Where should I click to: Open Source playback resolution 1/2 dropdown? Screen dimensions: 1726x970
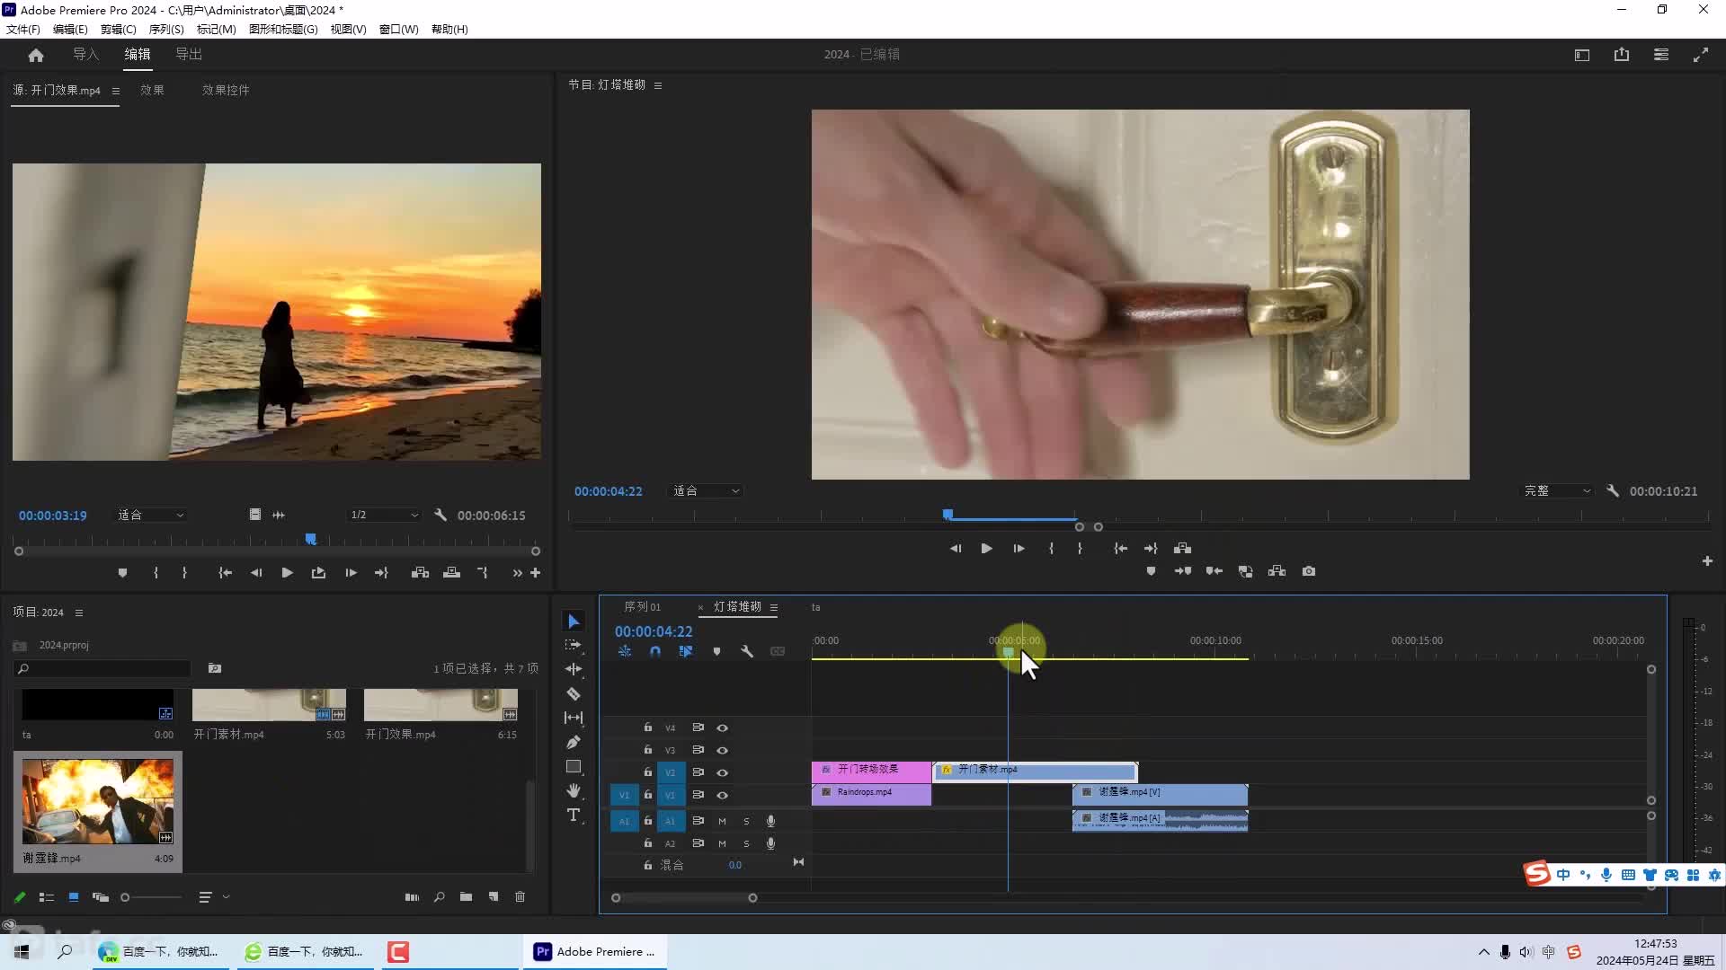pos(384,516)
